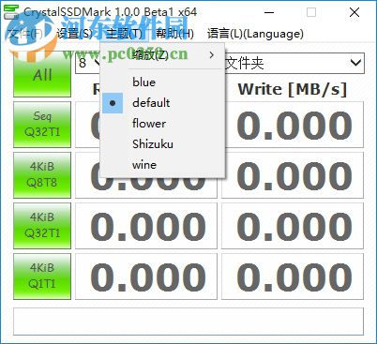Click the 4KiB Q8T8 write result

coord(293,175)
